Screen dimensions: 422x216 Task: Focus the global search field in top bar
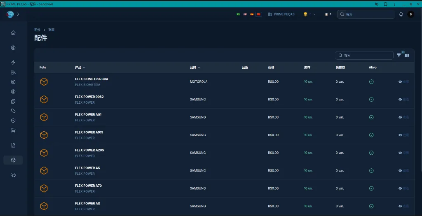tap(366, 14)
